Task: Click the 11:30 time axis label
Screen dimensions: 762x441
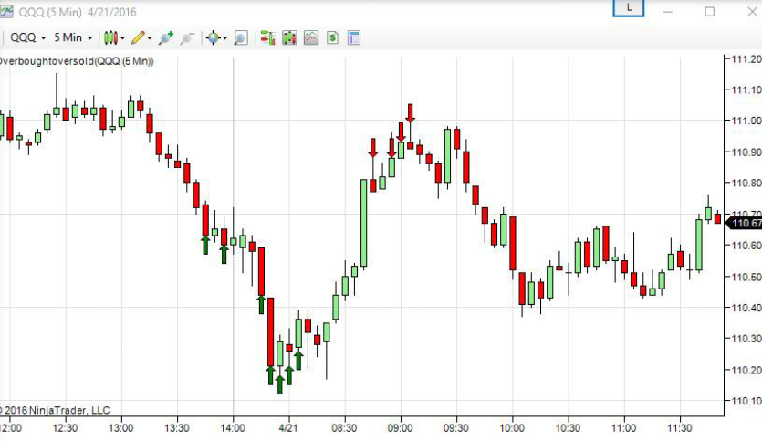Action: 679,428
